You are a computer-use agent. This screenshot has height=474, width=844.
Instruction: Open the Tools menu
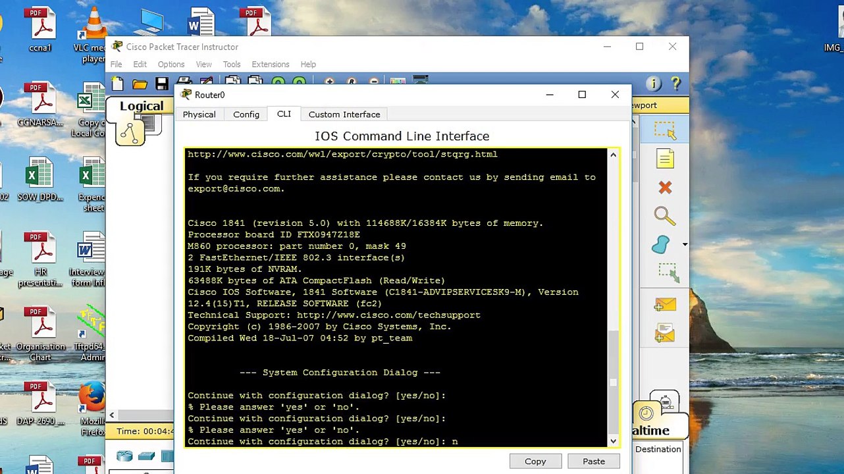(x=232, y=65)
